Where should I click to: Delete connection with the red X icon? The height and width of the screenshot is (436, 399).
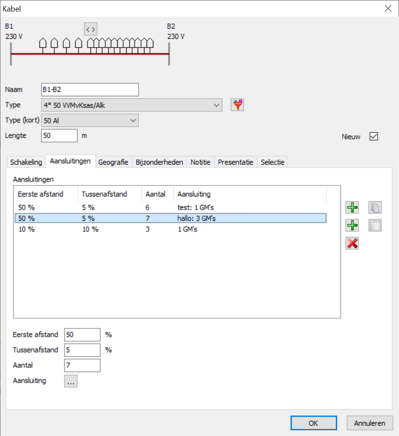click(x=352, y=243)
